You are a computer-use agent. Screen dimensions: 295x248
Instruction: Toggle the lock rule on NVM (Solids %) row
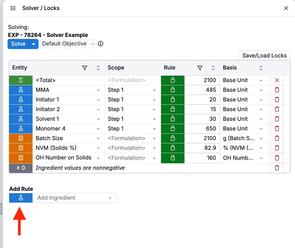click(x=172, y=148)
